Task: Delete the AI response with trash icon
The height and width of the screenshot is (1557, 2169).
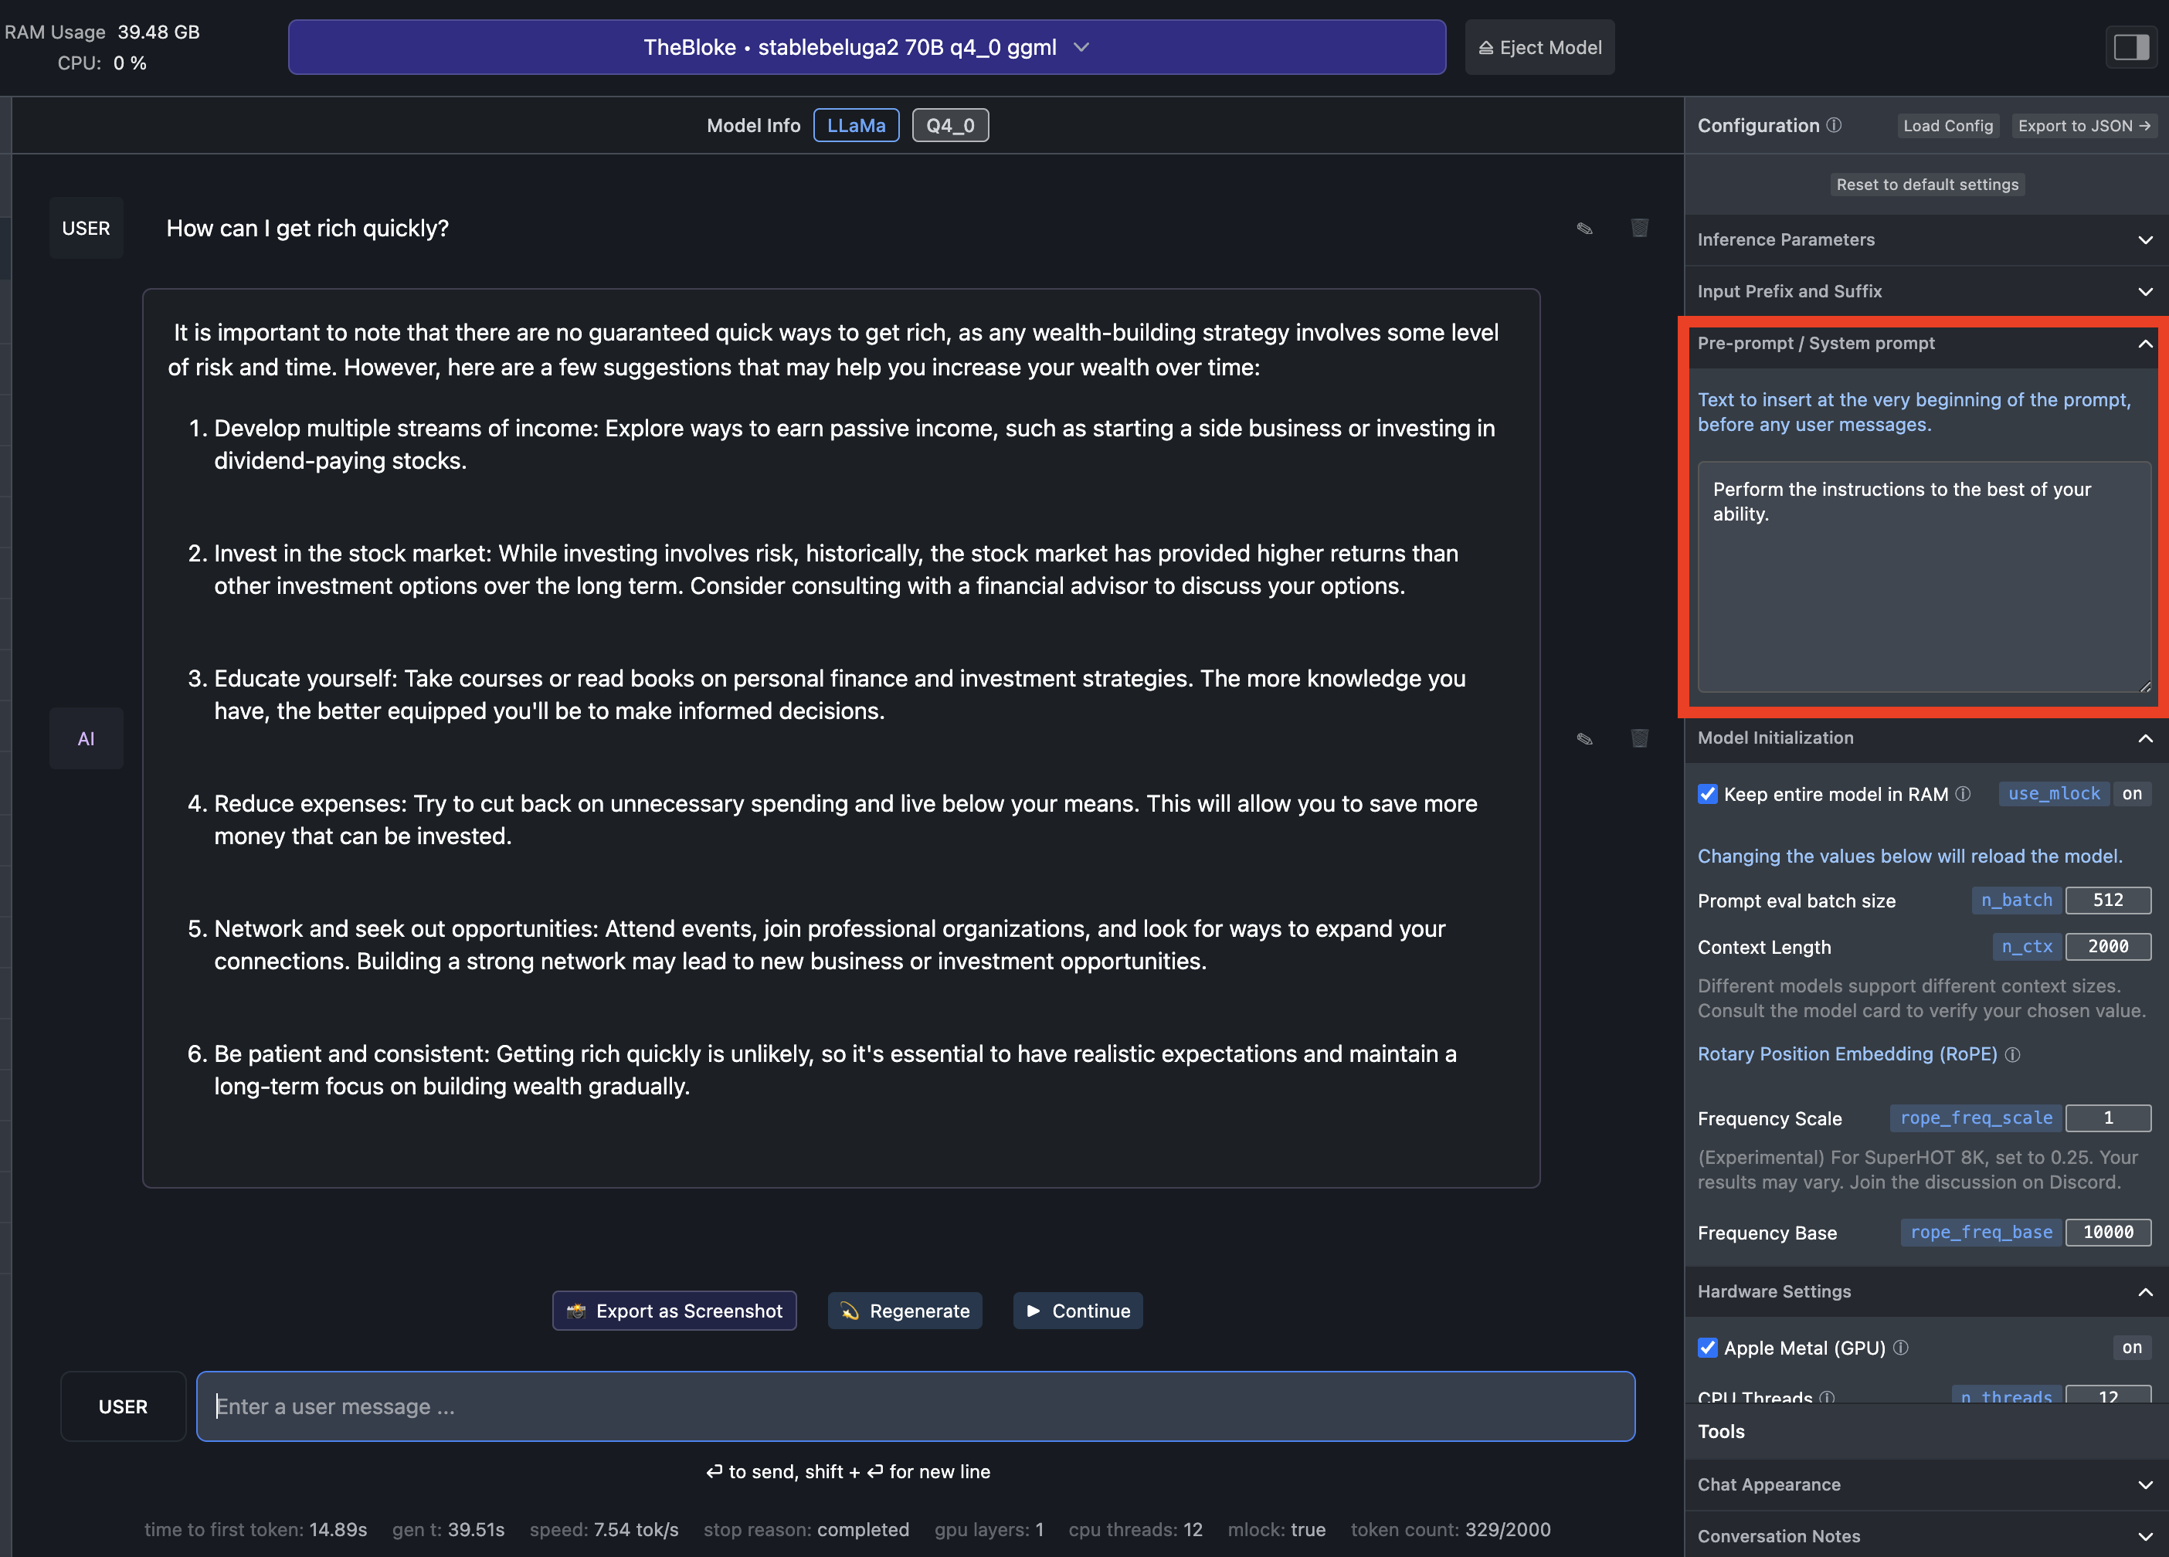Action: [1639, 738]
